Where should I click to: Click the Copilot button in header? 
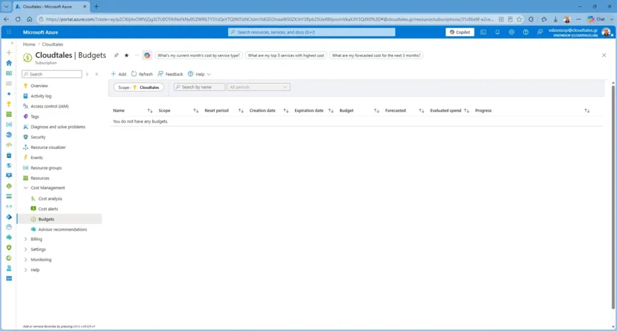(x=460, y=32)
